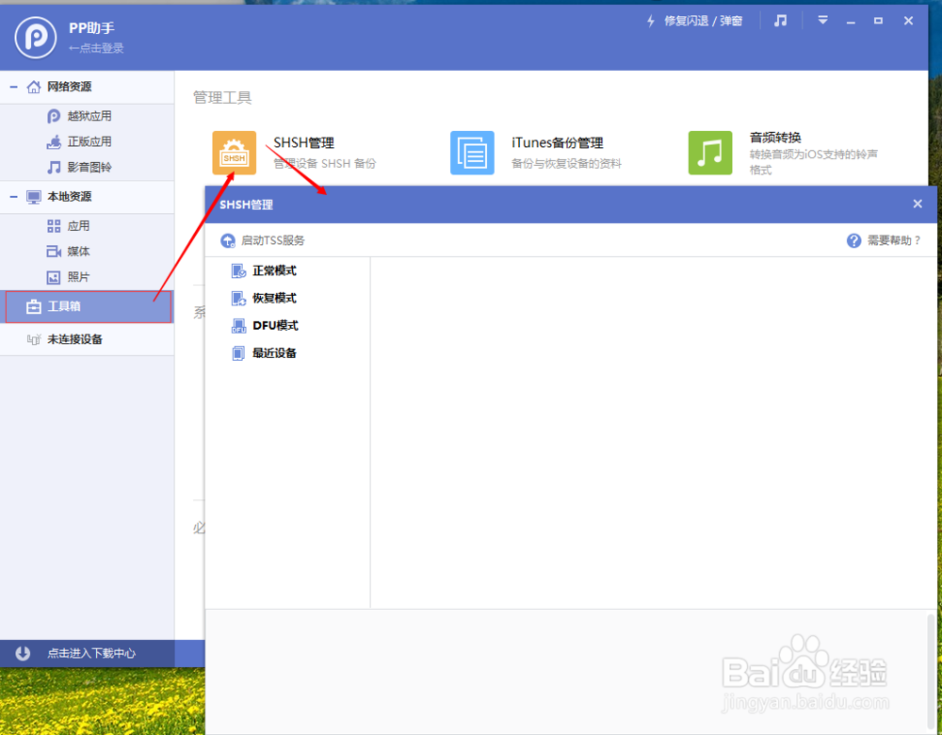This screenshot has height=735, width=942.
Task: Select 本地资源 in sidebar
Action: (x=87, y=197)
